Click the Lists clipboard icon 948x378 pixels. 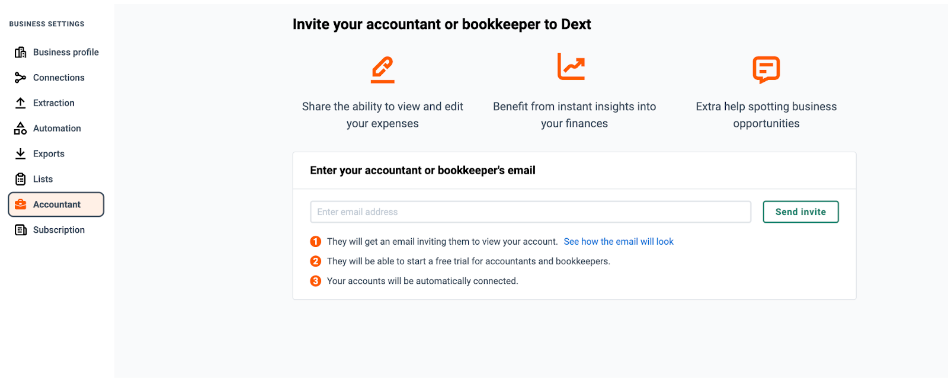[20, 179]
